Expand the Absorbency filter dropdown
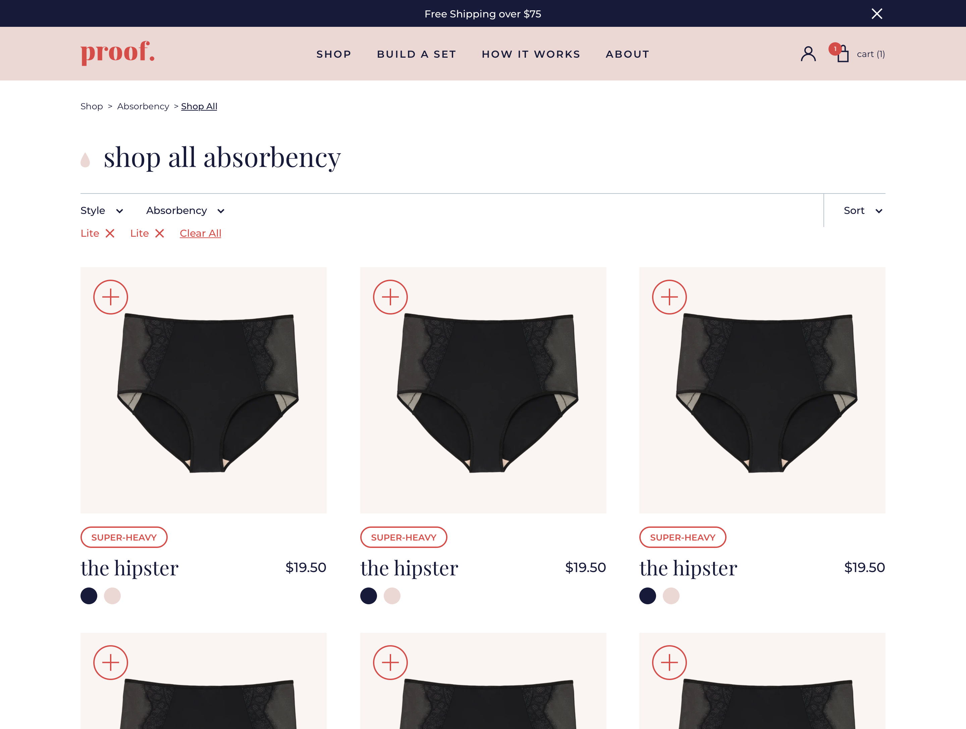This screenshot has width=966, height=729. pos(185,210)
